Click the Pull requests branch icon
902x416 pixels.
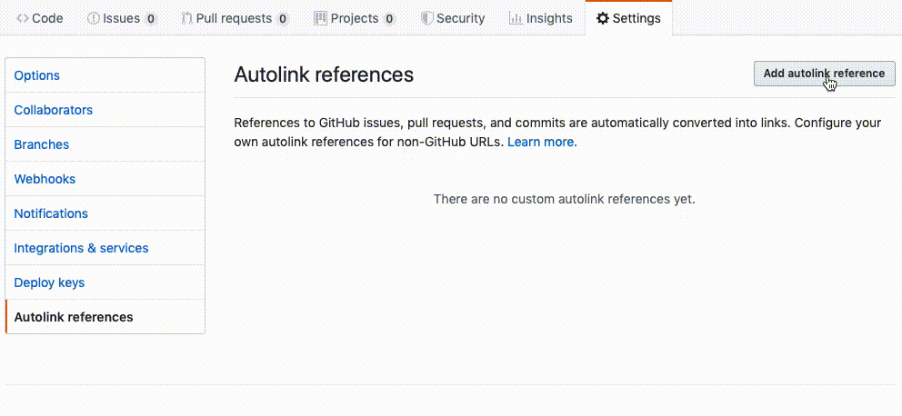pyautogui.click(x=187, y=18)
